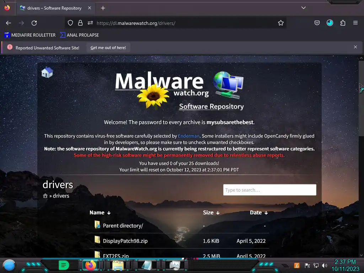364x273 pixels.
Task: Open Parent directory/ link
Action: [x=123, y=226]
